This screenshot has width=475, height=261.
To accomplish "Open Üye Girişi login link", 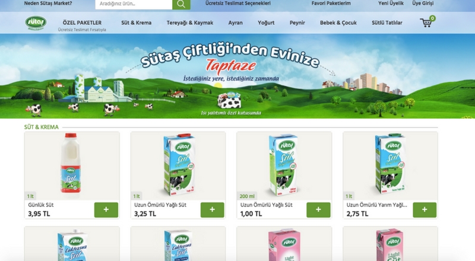I will 423,4.
